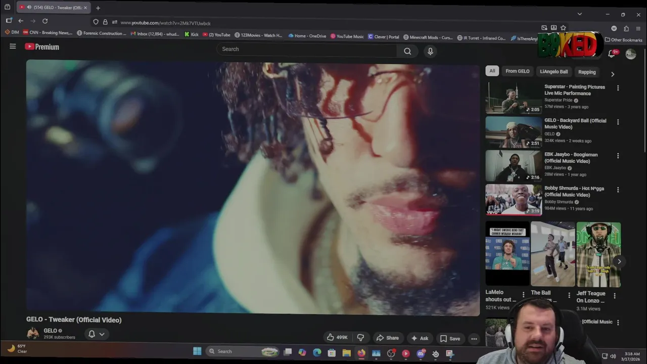Share the Tweaker video
Viewport: 647px width, 364px height.
pyautogui.click(x=387, y=338)
